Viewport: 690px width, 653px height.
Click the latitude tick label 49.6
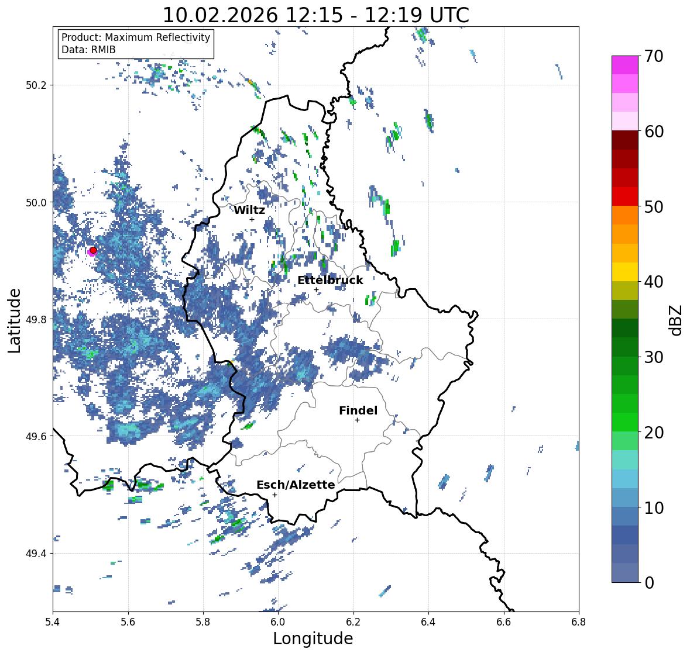[x=36, y=436]
